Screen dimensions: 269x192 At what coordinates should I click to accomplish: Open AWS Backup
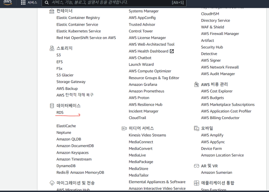67,89
